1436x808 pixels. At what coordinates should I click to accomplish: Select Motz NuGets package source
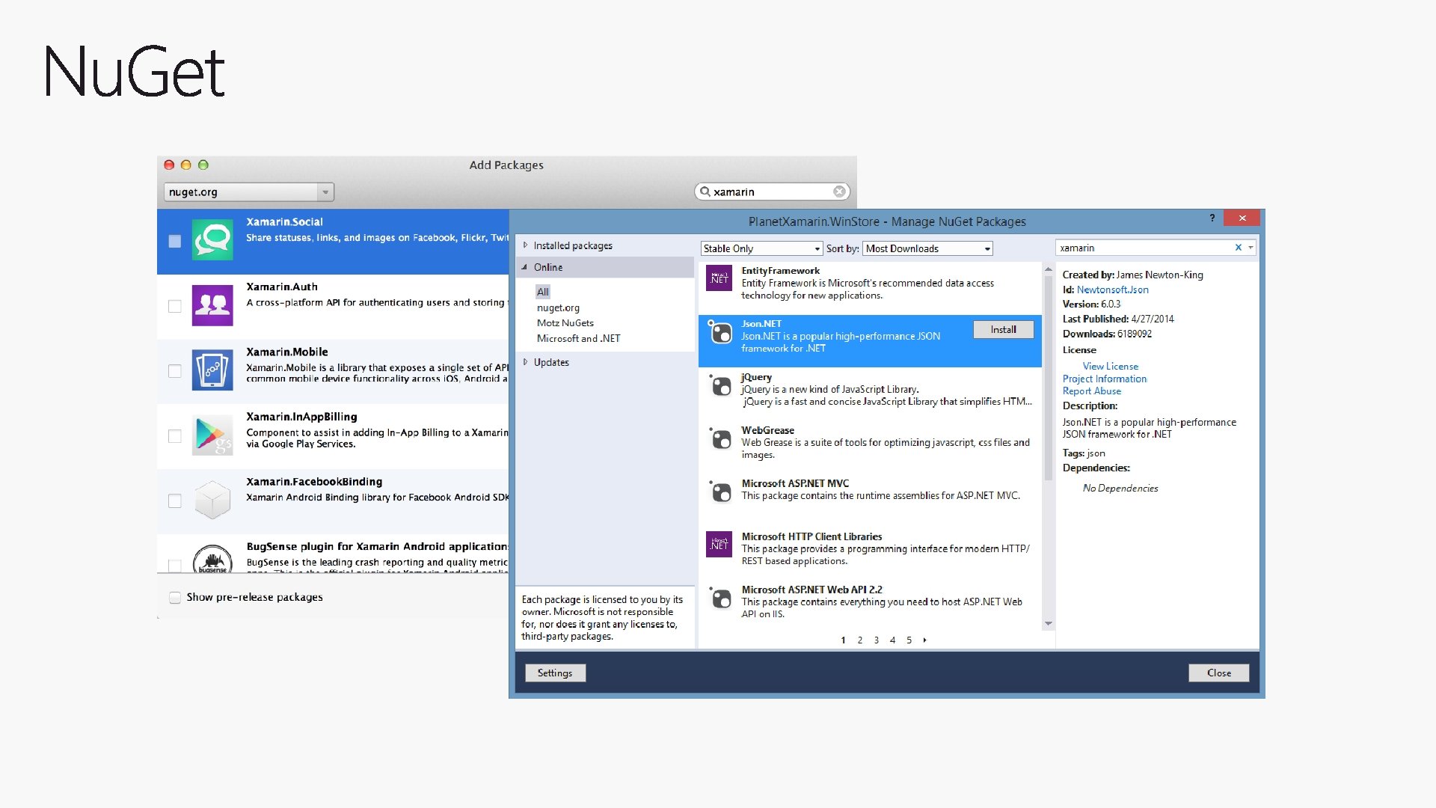click(565, 323)
